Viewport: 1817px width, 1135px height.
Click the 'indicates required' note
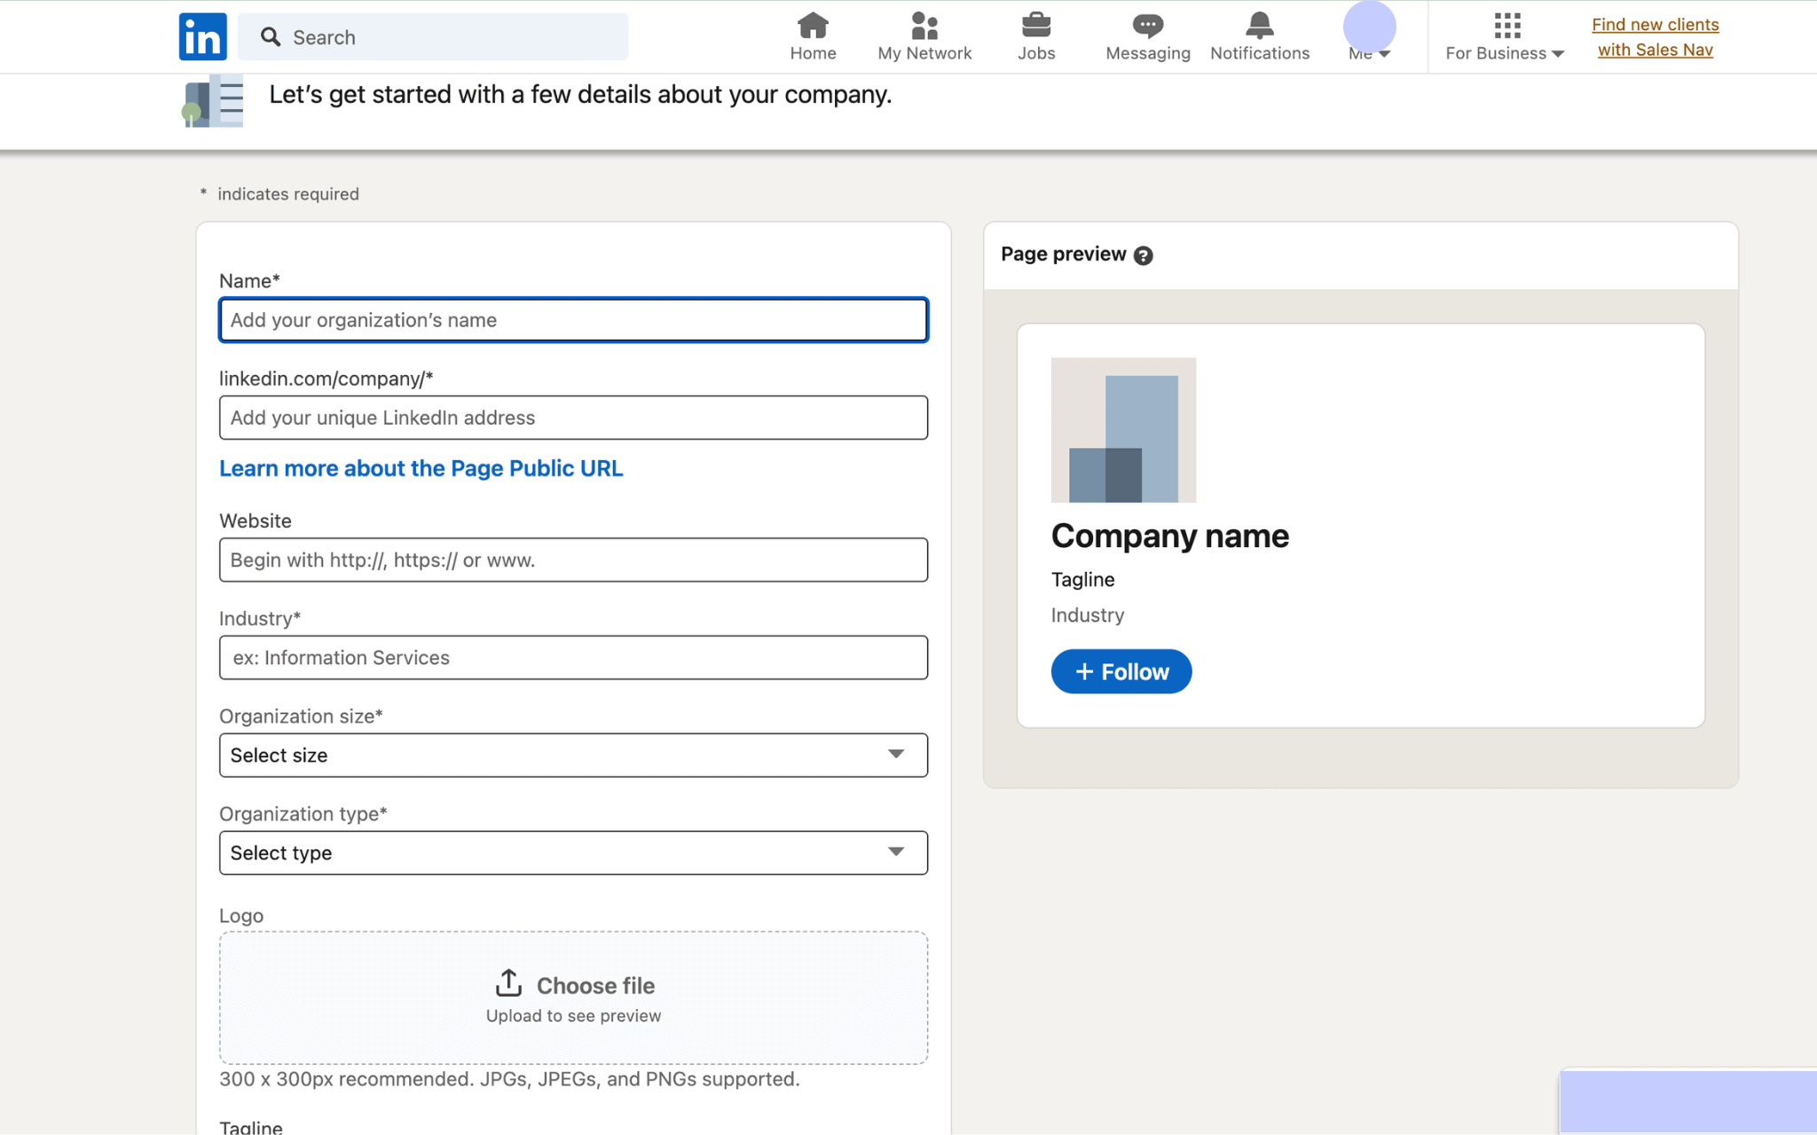coord(288,194)
